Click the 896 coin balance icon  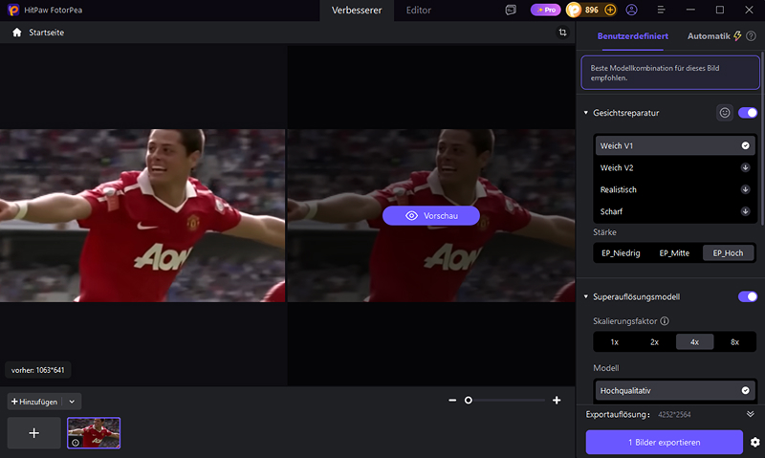coord(574,10)
